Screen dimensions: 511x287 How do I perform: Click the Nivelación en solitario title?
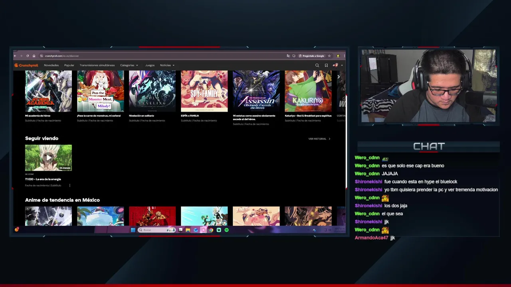[141, 116]
